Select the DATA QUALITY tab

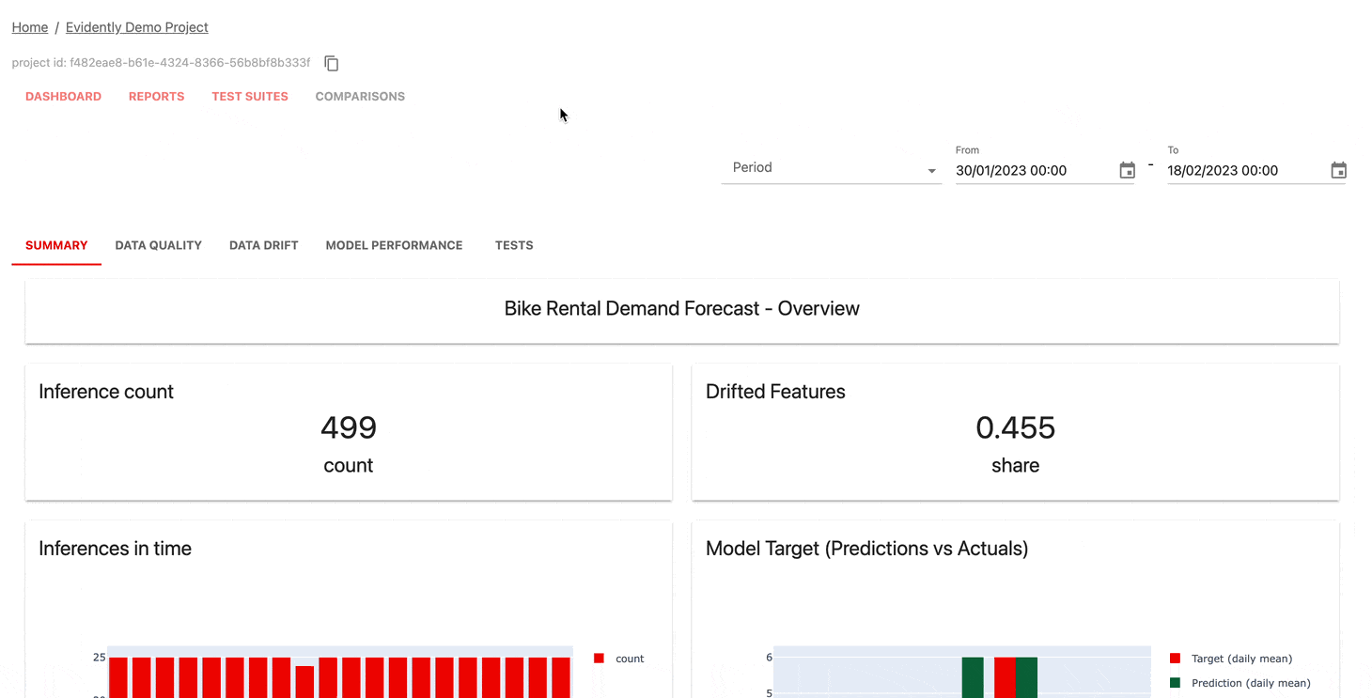click(158, 245)
